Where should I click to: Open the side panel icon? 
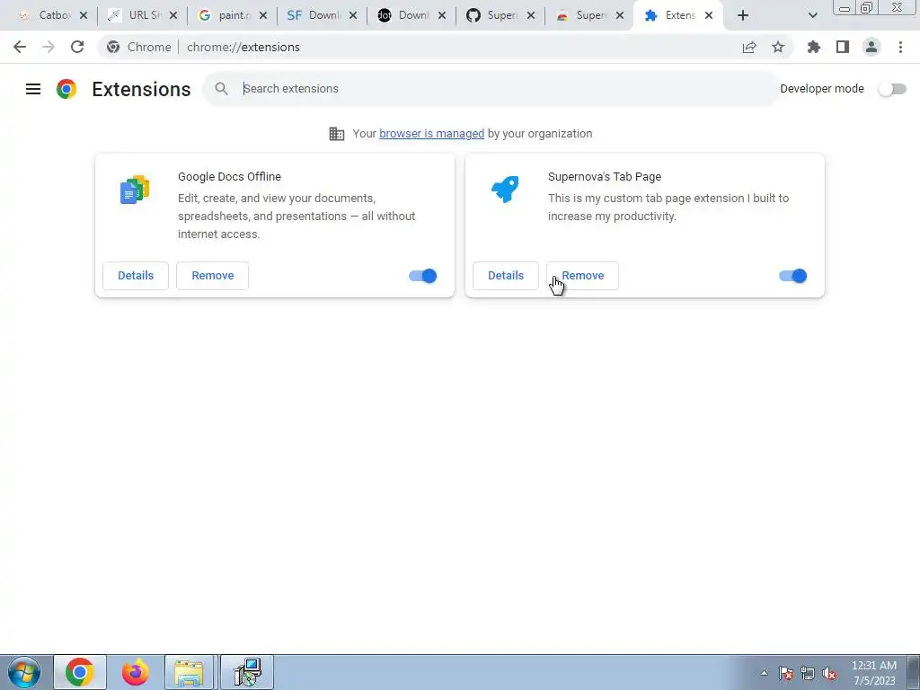click(843, 47)
